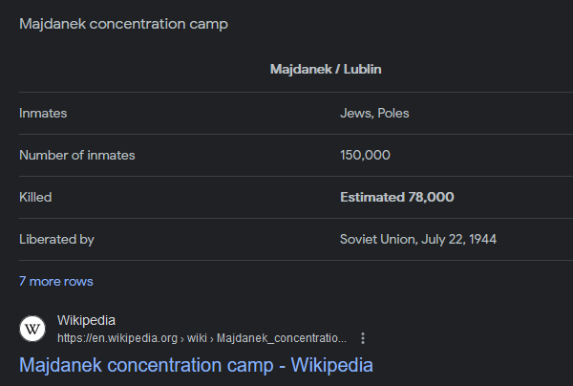Click the Inmates row label

[43, 114]
